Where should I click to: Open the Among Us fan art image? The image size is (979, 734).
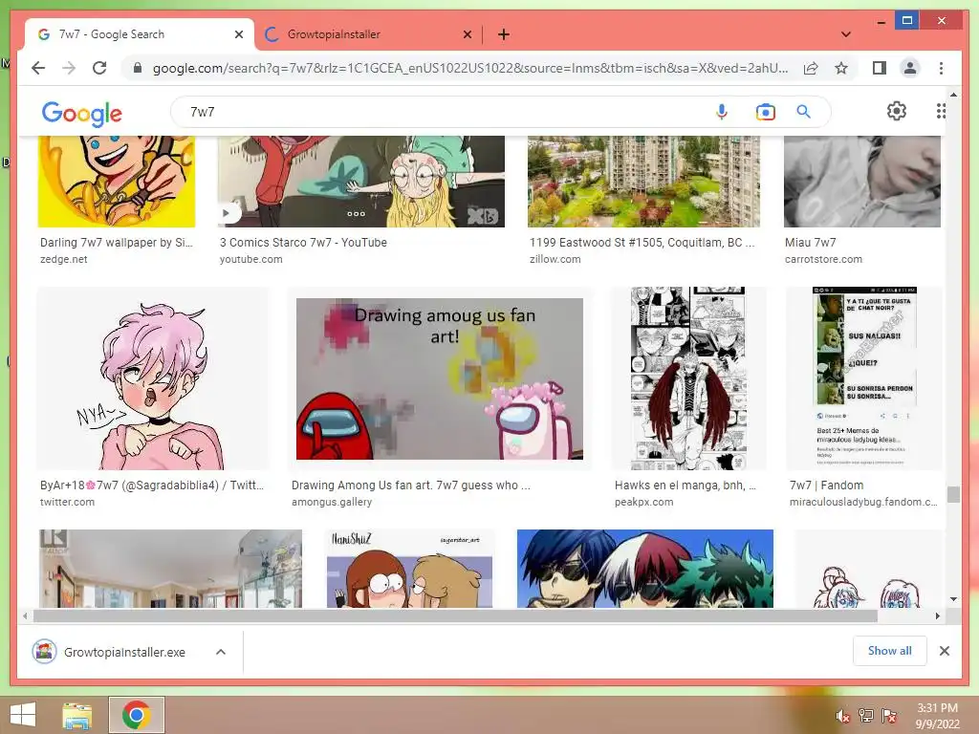click(440, 378)
